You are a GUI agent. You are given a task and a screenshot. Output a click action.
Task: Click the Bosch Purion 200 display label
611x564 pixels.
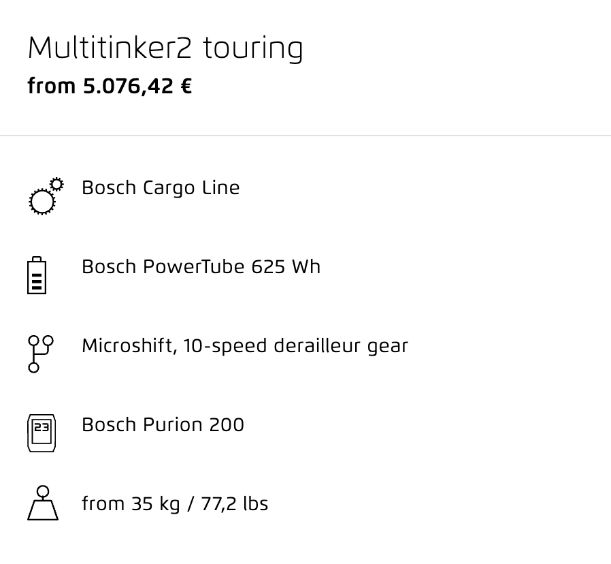point(163,425)
